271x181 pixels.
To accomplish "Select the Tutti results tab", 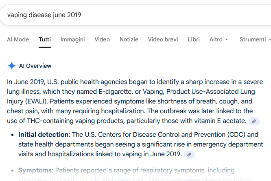I will click(x=45, y=39).
